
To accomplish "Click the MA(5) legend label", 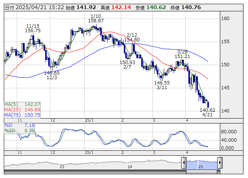I will pos(12,104).
